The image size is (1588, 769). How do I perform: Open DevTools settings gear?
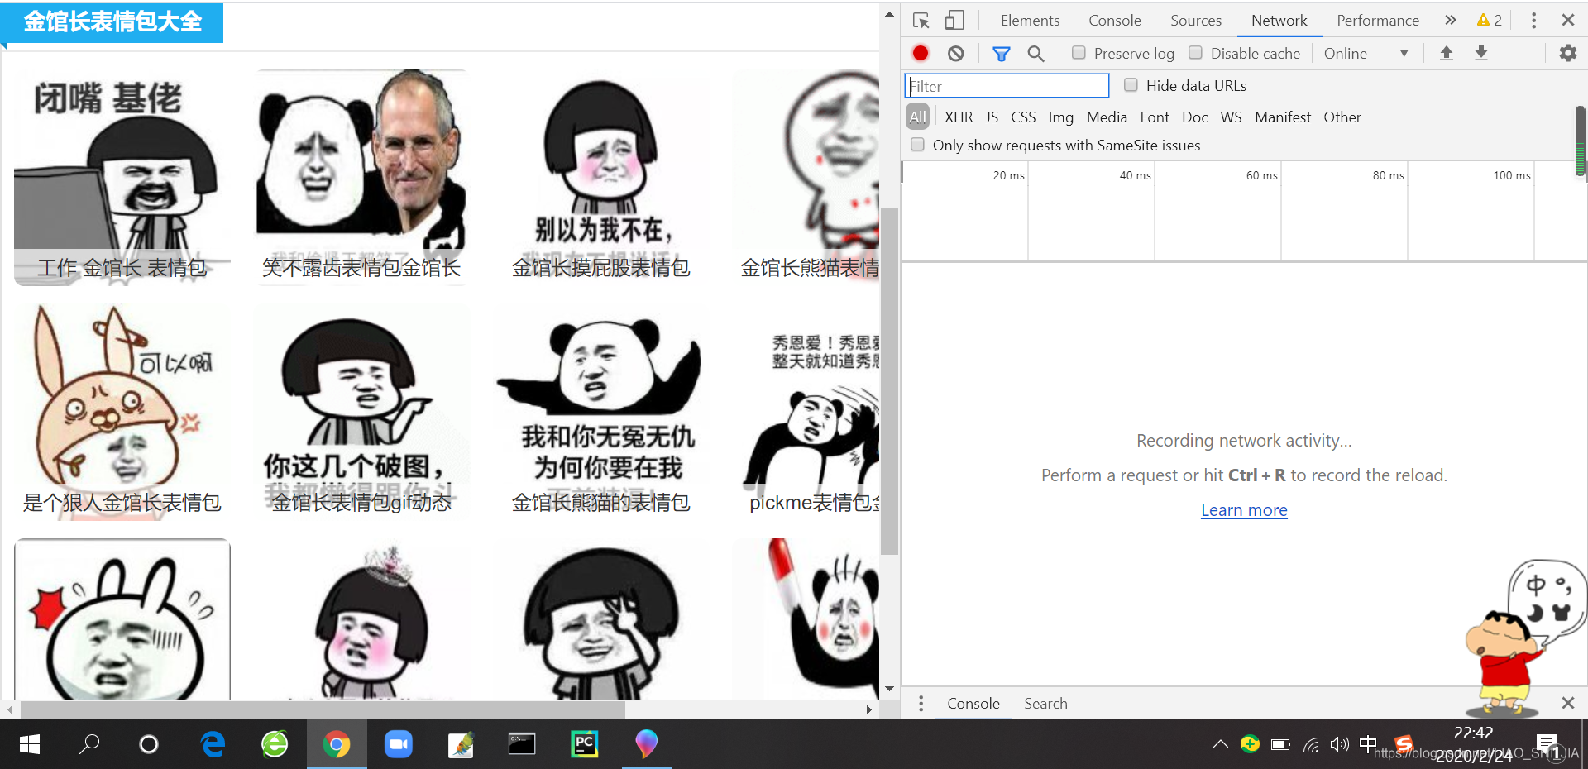(1567, 53)
